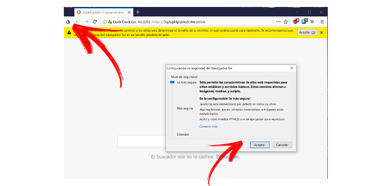Accept the yellow notification bar warning
Screen dimensions: 373x186
307,33
